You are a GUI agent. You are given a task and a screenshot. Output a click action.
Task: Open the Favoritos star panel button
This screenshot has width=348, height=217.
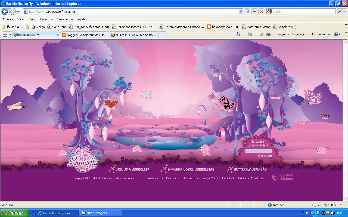(11, 27)
